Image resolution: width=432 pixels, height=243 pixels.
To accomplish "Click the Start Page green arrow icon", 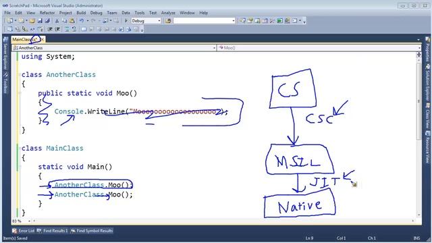I will (x=279, y=21).
